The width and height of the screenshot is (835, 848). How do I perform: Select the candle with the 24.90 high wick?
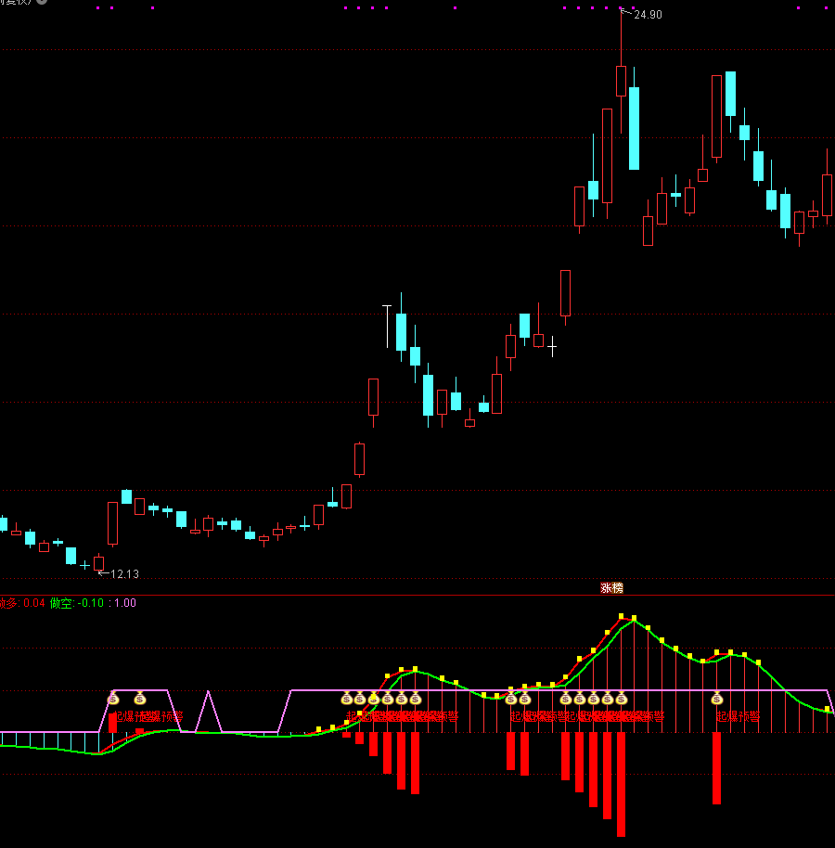(621, 81)
